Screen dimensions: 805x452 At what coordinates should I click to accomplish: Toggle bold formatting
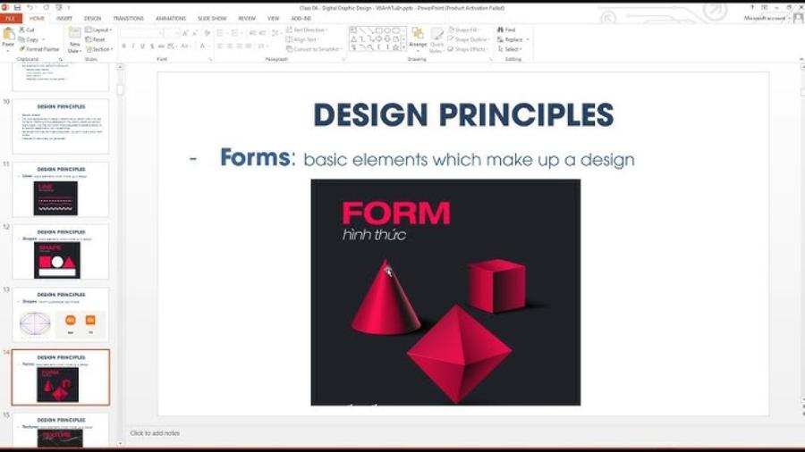click(123, 46)
